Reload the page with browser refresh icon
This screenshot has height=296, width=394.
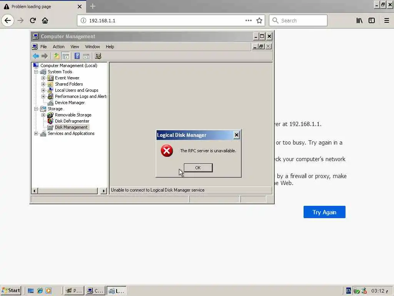tap(33, 20)
